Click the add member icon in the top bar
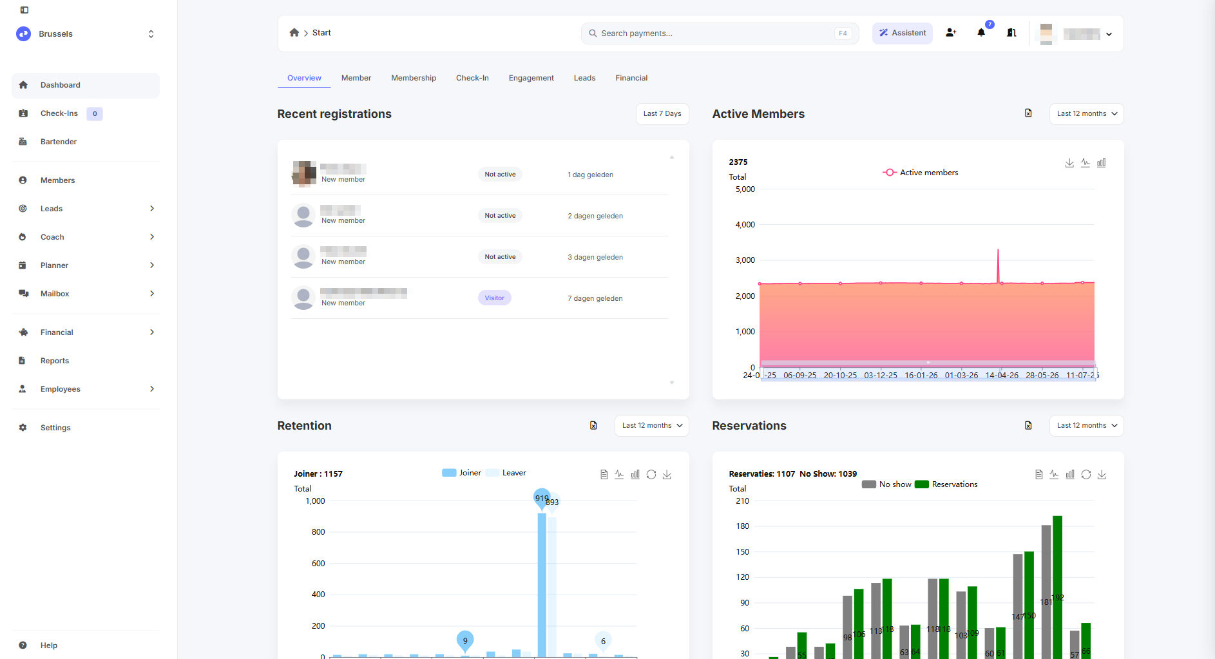Screen dimensions: 1215x659 tap(951, 33)
